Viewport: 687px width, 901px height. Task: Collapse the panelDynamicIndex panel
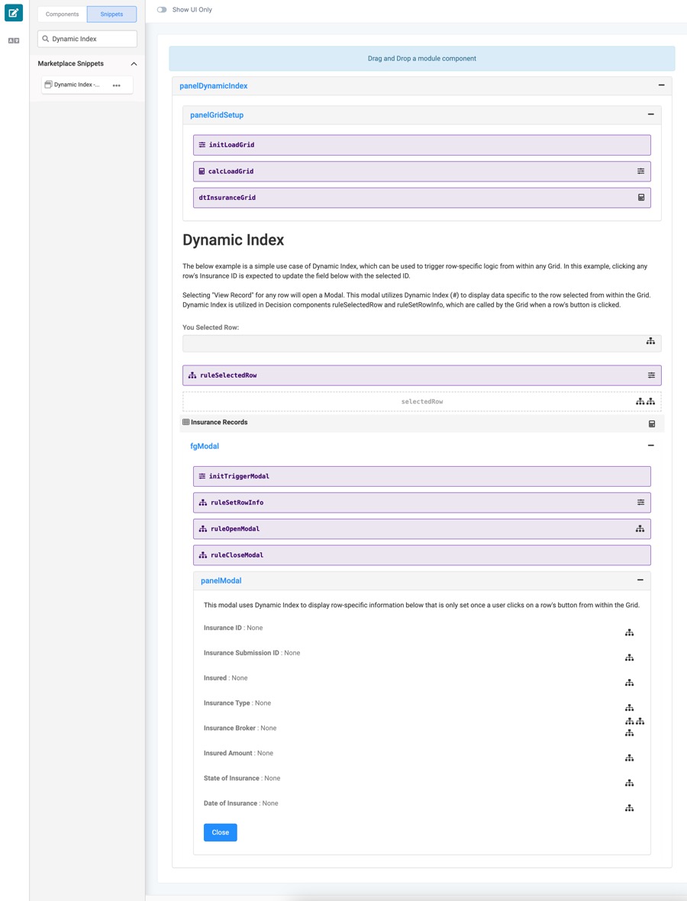pyautogui.click(x=662, y=85)
